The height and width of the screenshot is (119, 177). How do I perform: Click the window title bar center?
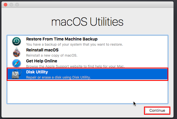click(x=88, y=5)
